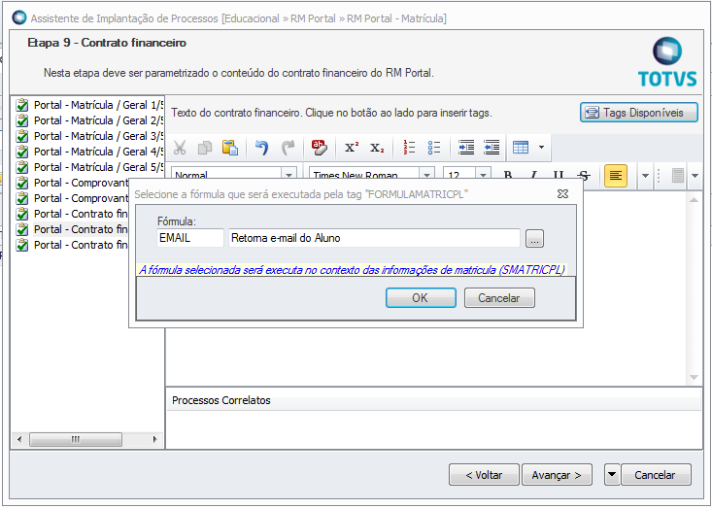Select the first 'Portal - Comprovant' step
The width and height of the screenshot is (712, 509).
[81, 183]
